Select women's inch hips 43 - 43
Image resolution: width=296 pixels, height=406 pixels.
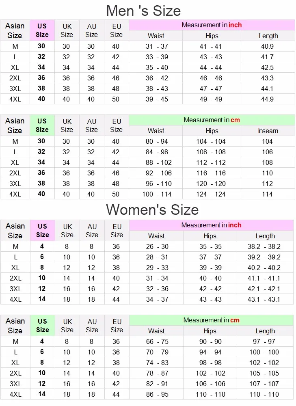pos(210,299)
